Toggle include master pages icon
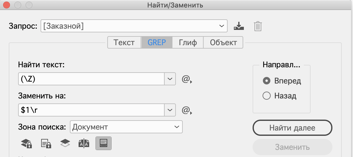Viewport: 353px width, 157px height. pyautogui.click(x=84, y=143)
